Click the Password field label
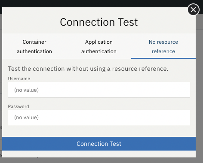 pos(18,106)
